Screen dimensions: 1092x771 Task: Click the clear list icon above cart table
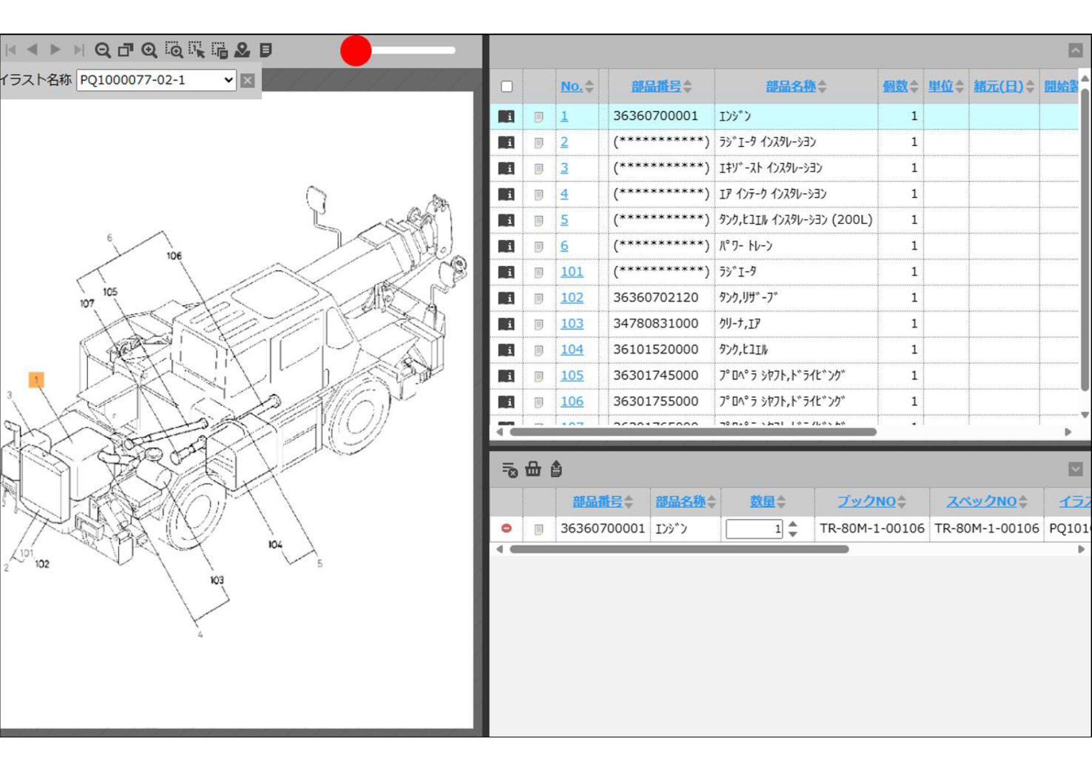[x=509, y=469]
